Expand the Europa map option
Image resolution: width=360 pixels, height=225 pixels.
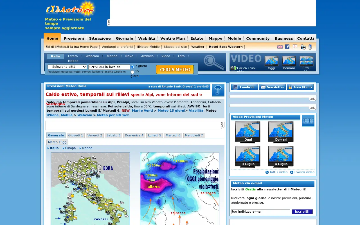click(69, 148)
